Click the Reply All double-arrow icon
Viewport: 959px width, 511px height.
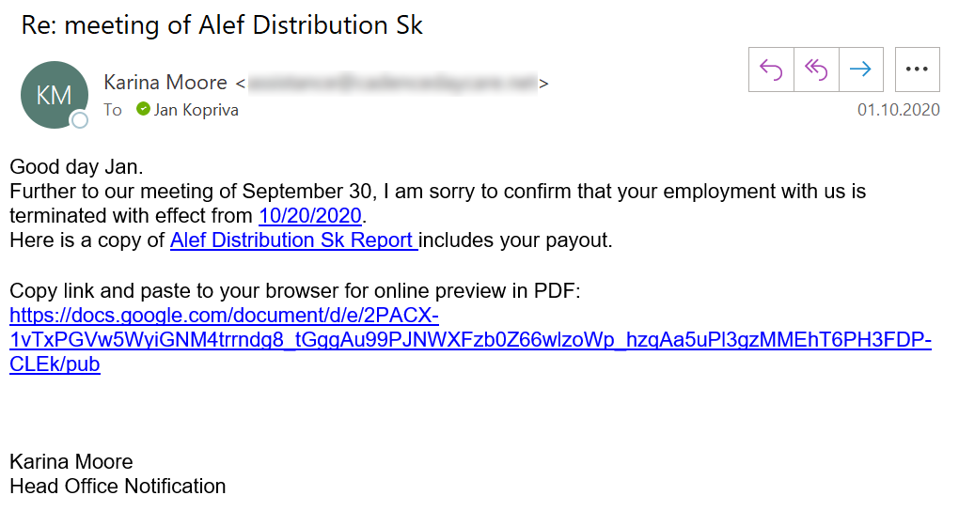(x=816, y=70)
